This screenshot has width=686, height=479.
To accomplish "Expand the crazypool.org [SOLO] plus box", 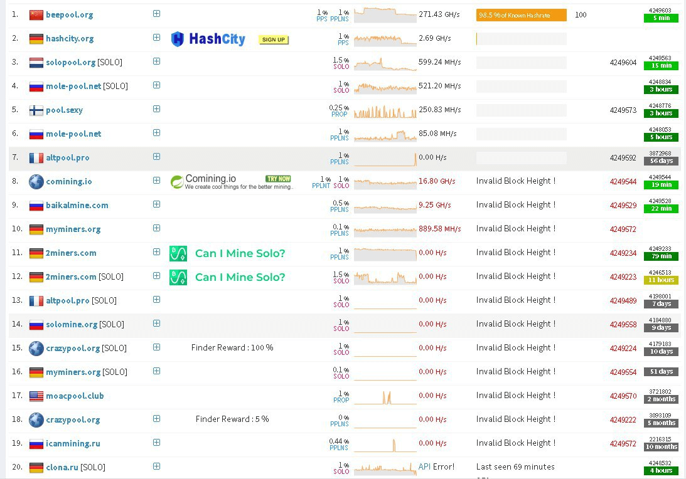I will (156, 347).
